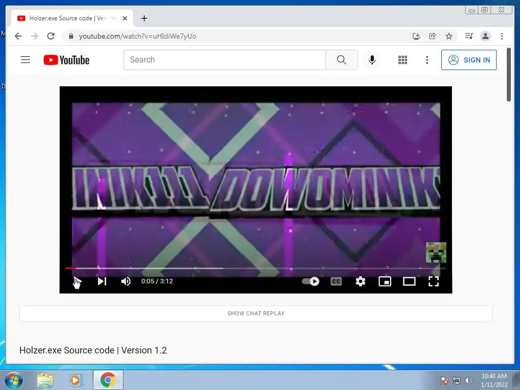Screen dimensions: 520x390
Task: Play the video with the play button
Action: click(x=77, y=281)
